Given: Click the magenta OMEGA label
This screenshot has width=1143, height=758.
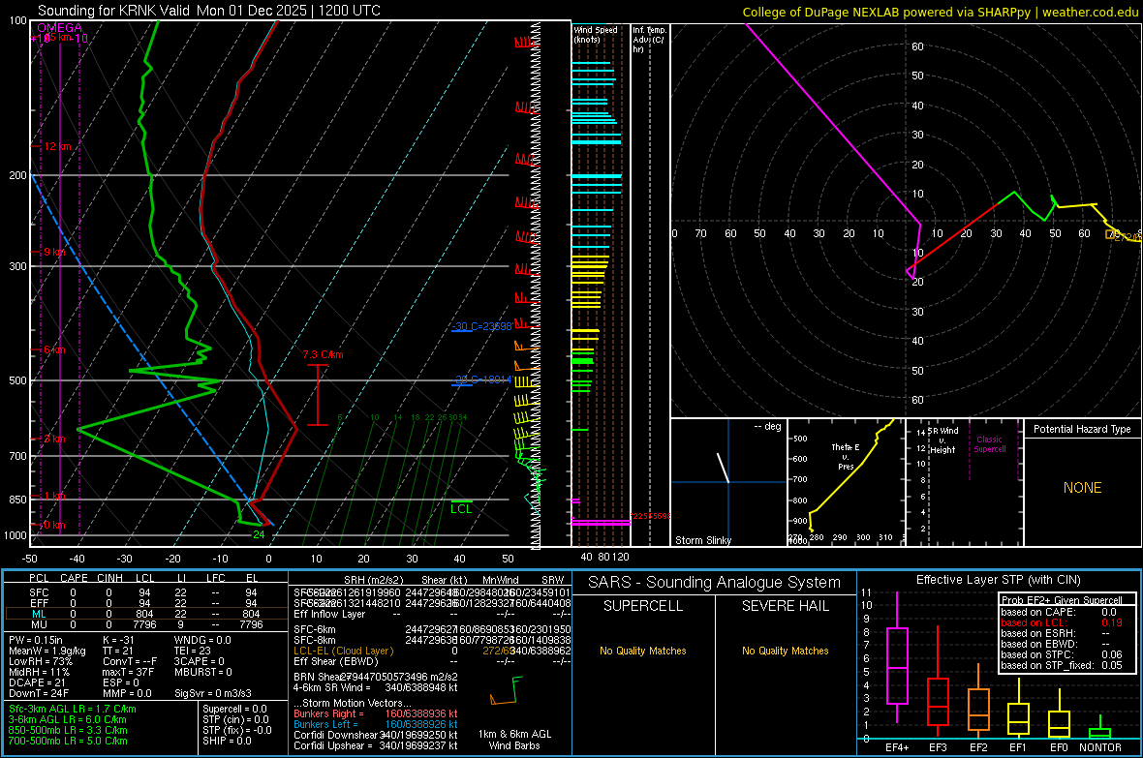Looking at the screenshot, I should 59,29.
